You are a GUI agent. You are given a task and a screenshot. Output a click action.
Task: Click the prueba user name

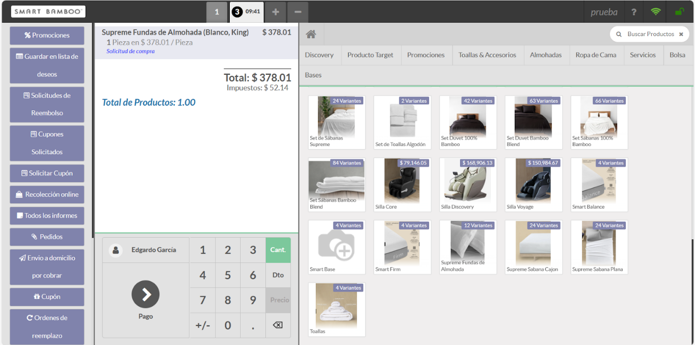pos(604,12)
